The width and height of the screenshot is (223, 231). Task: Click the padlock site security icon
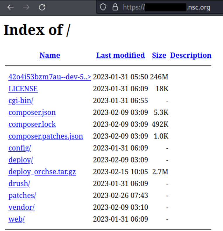115,7
